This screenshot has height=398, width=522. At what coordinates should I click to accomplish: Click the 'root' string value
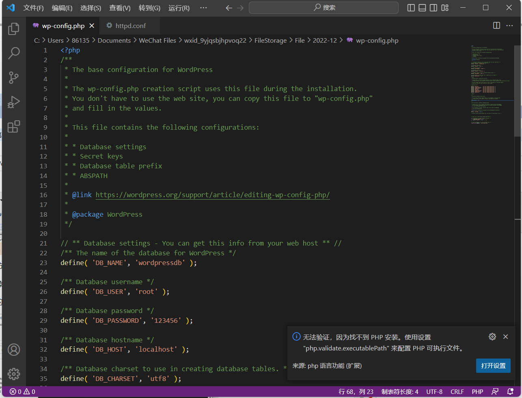tap(146, 291)
